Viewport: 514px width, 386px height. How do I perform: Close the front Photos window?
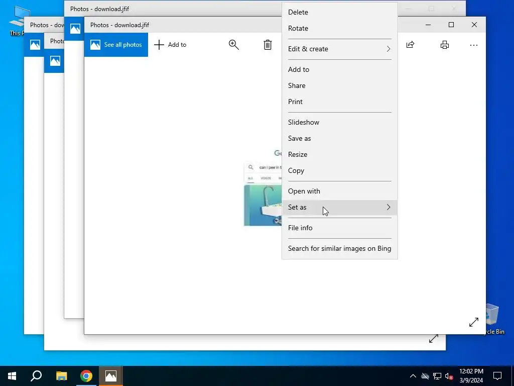click(474, 25)
